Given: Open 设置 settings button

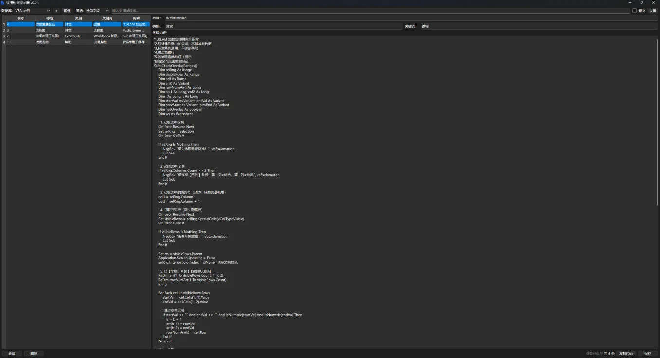Looking at the screenshot, I should pyautogui.click(x=653, y=10).
